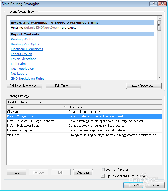Click Via Miser aggressive via minimization description
This screenshot has height=191, width=168.
(115, 135)
